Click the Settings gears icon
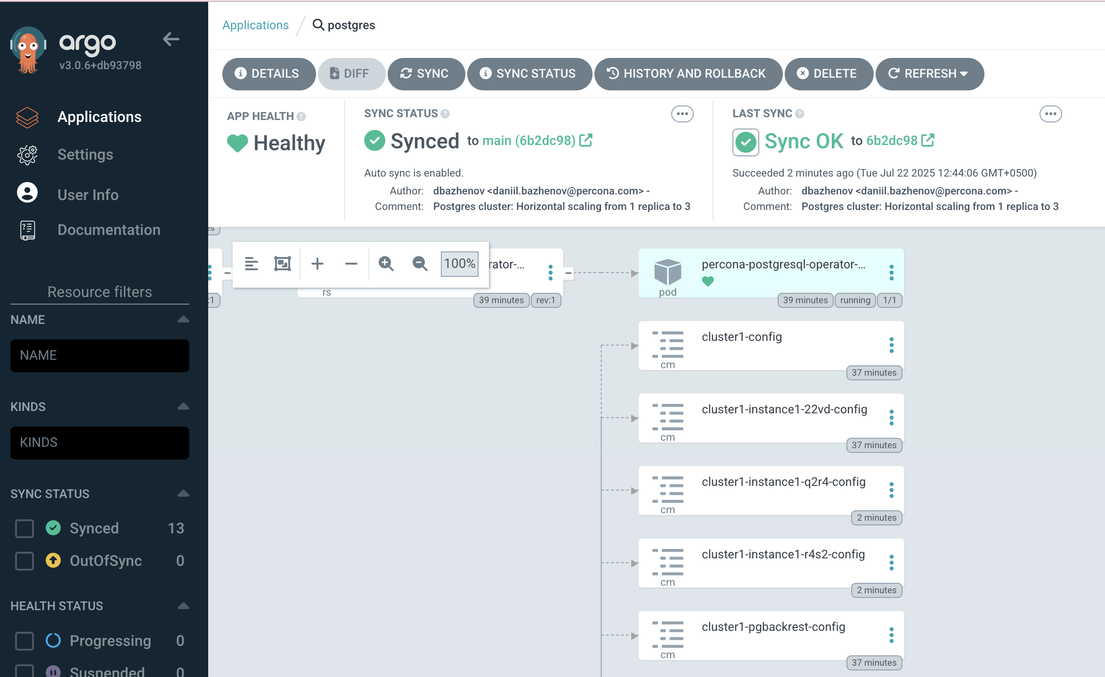 (27, 155)
